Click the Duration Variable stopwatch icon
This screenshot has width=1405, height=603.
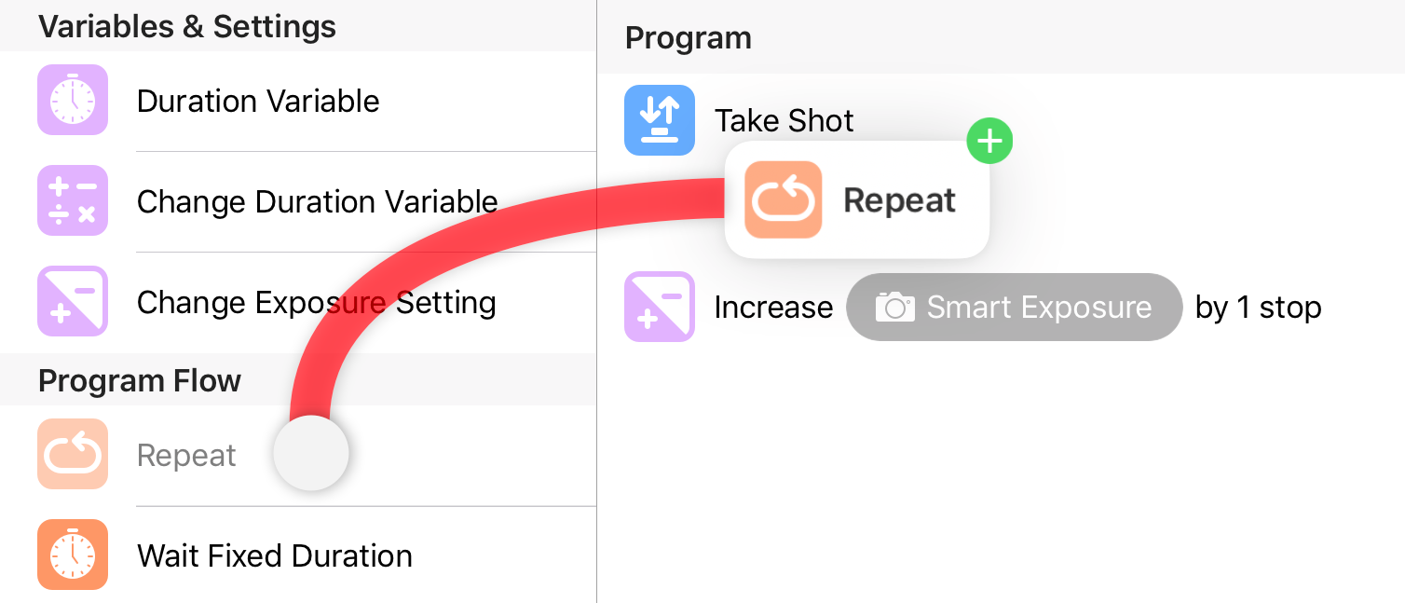(73, 100)
